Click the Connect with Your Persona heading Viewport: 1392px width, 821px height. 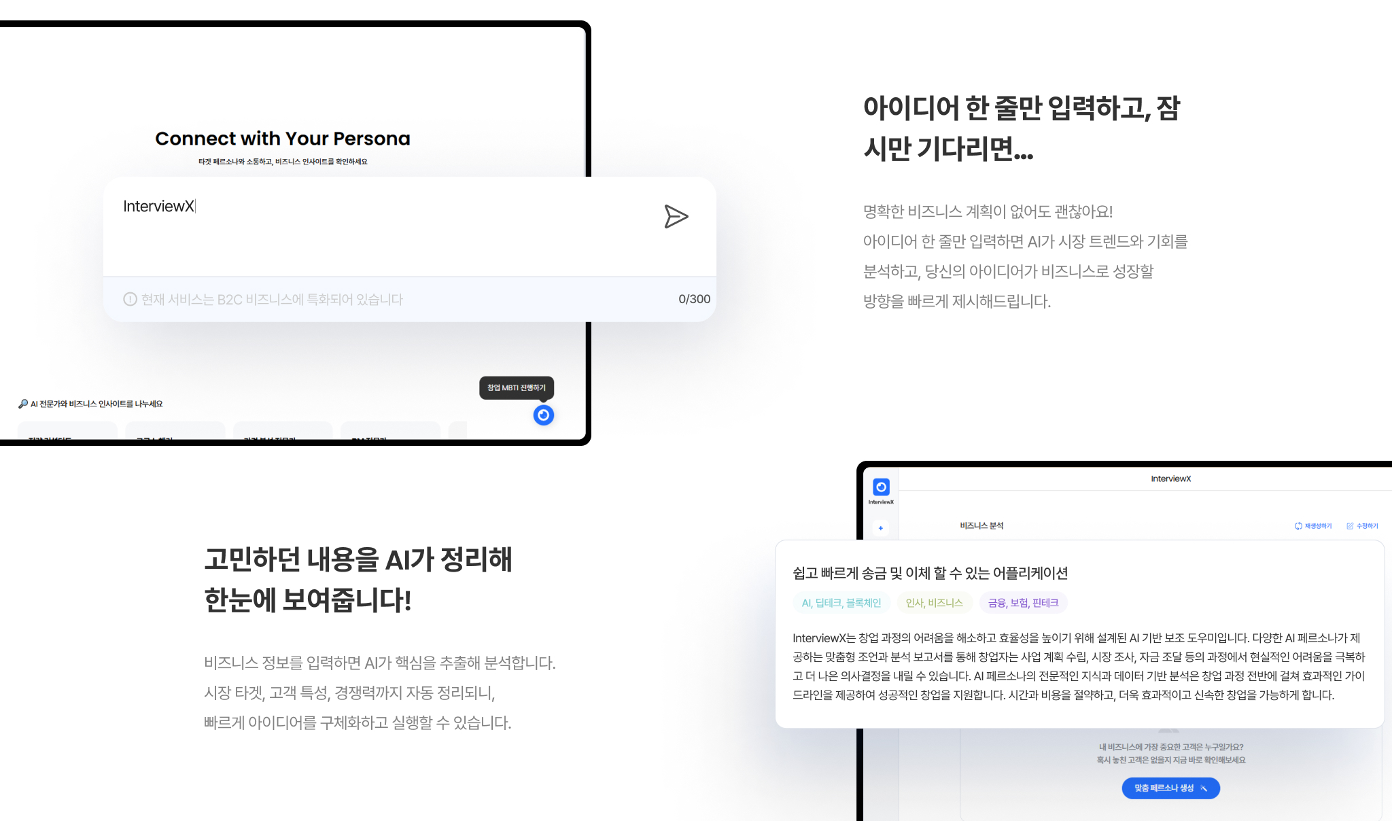tap(283, 139)
